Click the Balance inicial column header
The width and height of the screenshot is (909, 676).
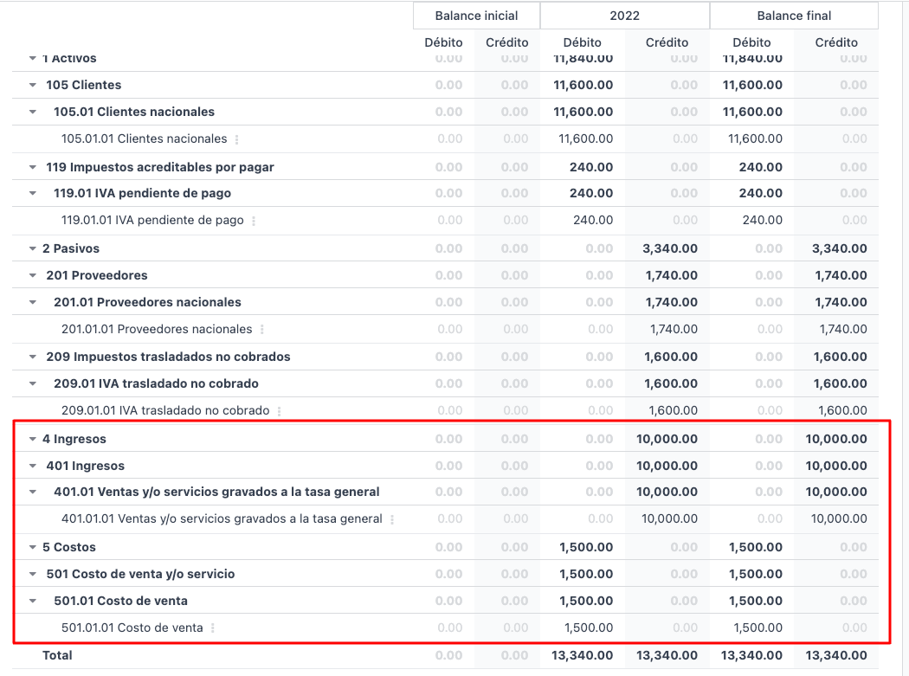476,16
